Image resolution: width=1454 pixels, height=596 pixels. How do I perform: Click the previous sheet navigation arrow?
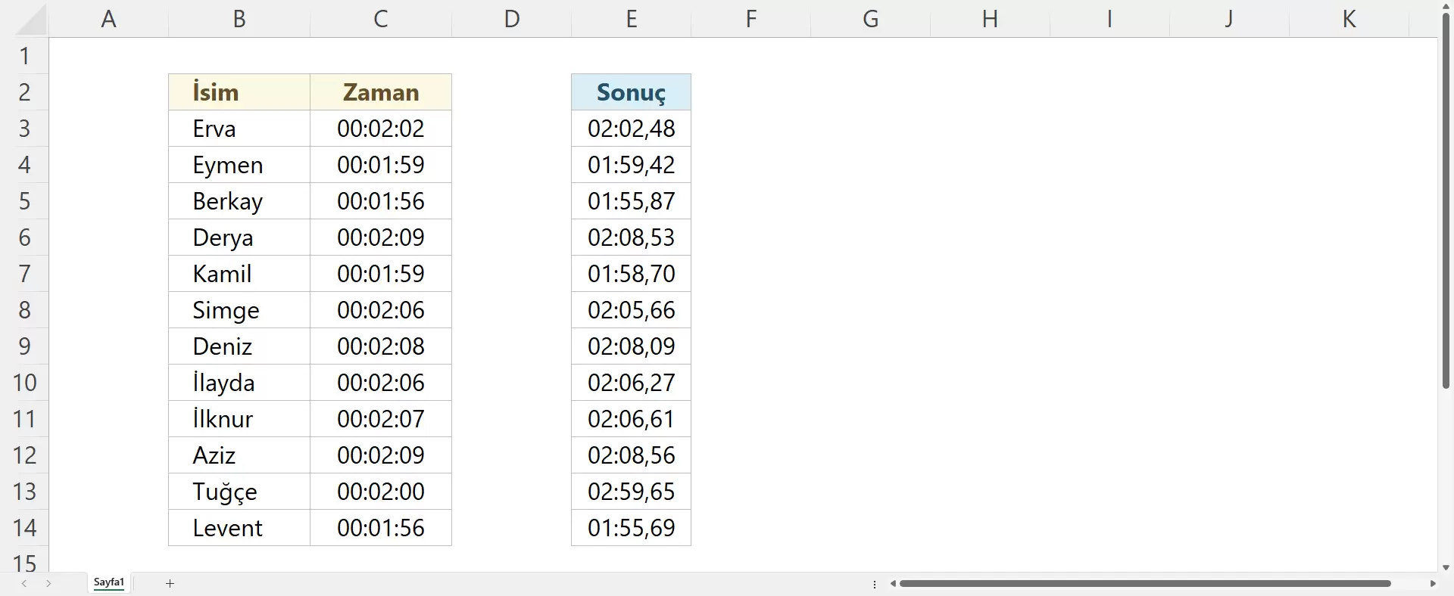(x=24, y=583)
